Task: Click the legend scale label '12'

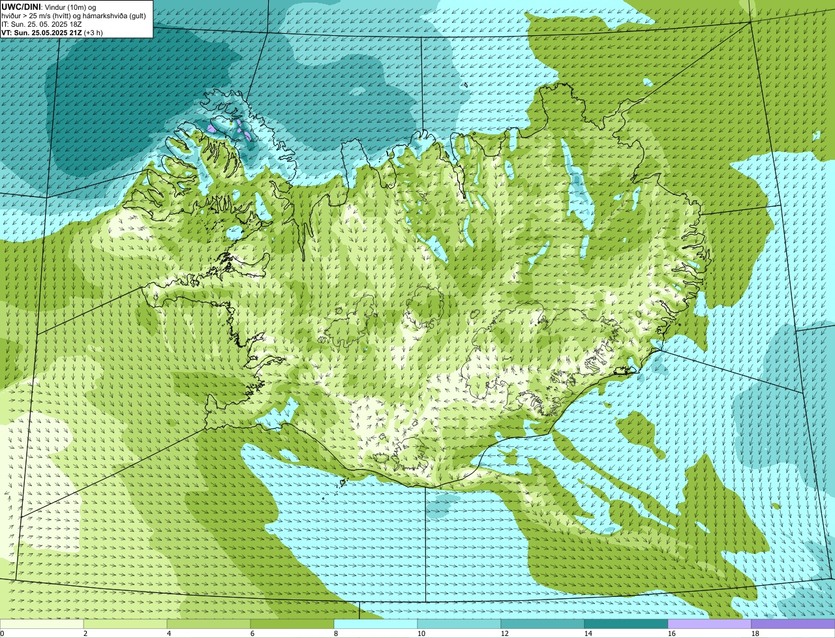Action: pyautogui.click(x=505, y=633)
